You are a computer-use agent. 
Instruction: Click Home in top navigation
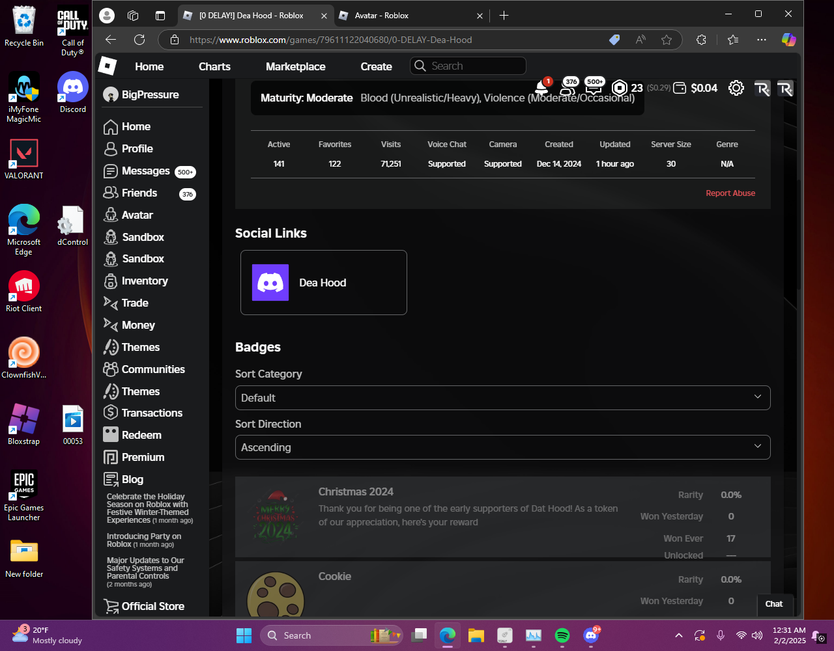[x=149, y=66]
